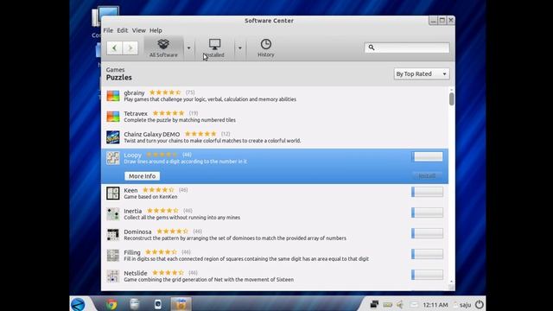Click the Tetravex star rating

pos(168,113)
